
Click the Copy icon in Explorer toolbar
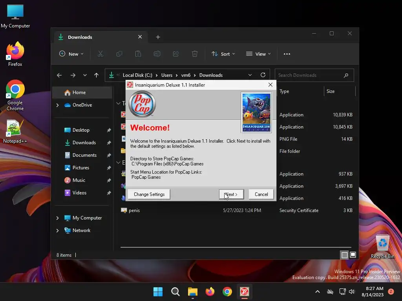(119, 54)
